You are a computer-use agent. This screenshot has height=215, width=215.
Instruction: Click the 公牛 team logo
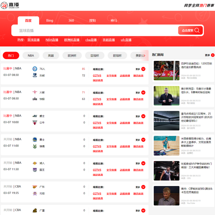(x=35, y=122)
